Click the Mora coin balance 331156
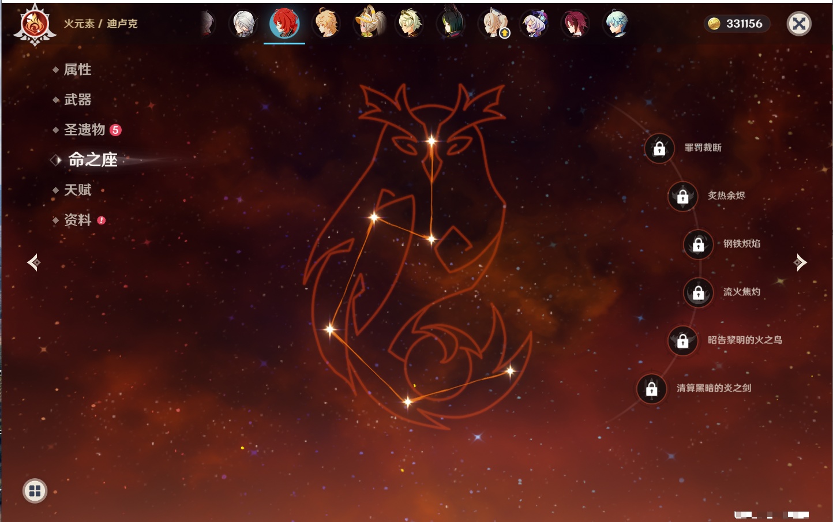The height and width of the screenshot is (522, 833). tap(737, 24)
